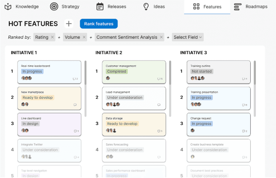Viewport: 276px width, 178px height.
Task: Click the Releases calendar icon
Action: coord(100,7)
